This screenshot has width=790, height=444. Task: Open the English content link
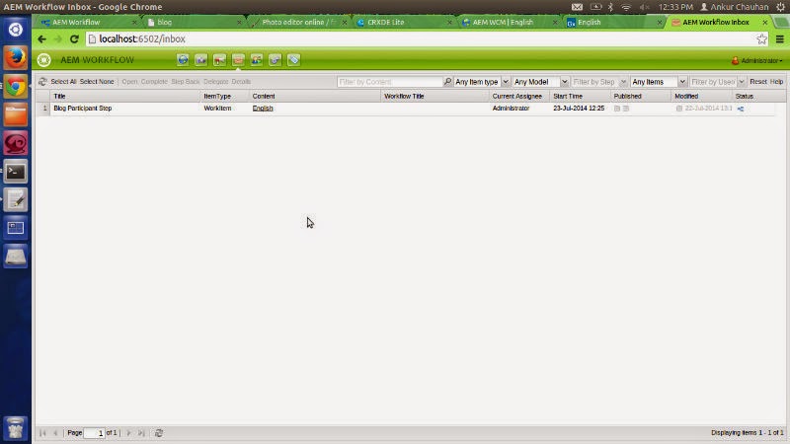coord(263,109)
